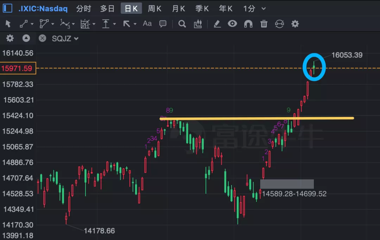This screenshot has height=240, width=380.
Task: Expand the polygon tool options arrow
Action: point(52,24)
